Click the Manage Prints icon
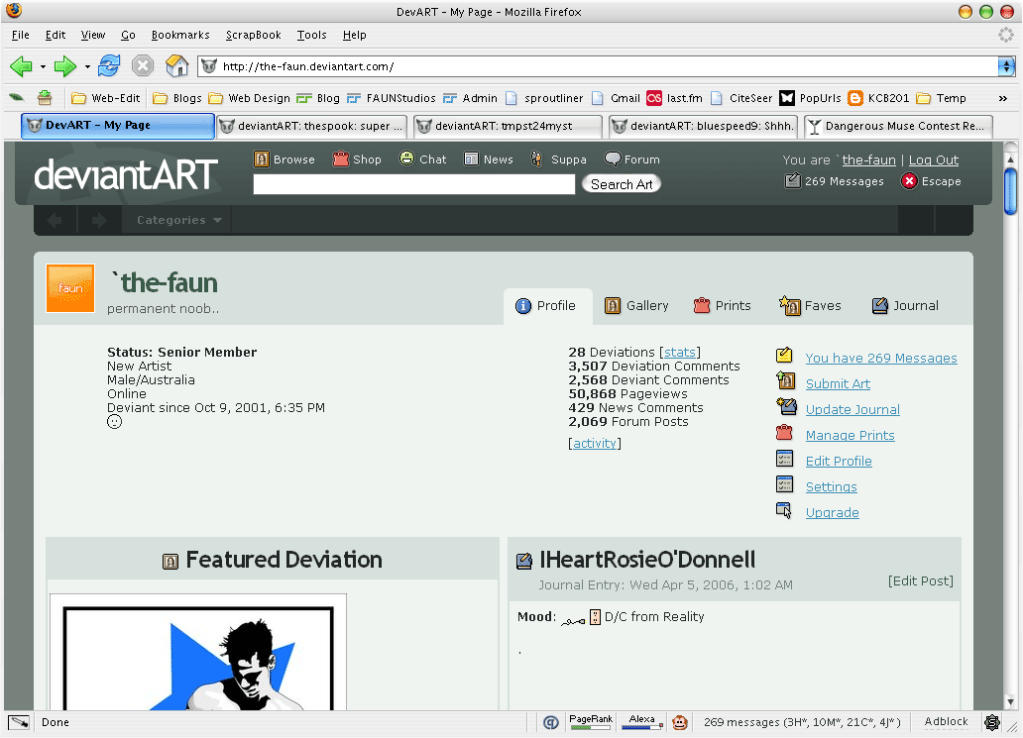Screen dimensions: 1023x738 784,432
